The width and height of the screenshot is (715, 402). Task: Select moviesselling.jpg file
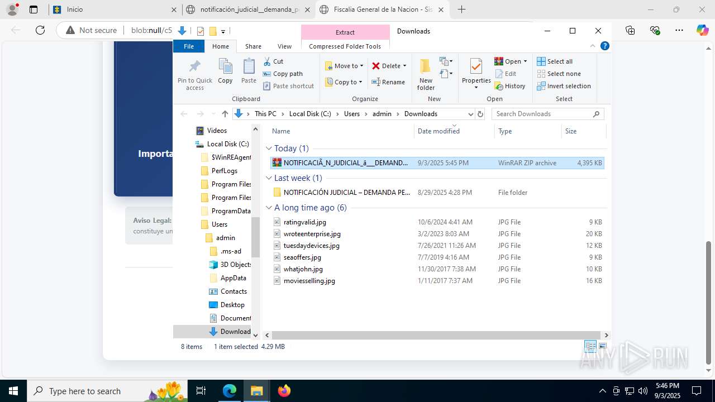coord(437,281)
